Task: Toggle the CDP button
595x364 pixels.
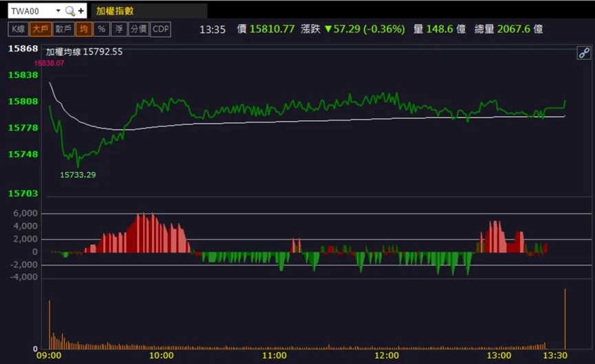Action: point(160,29)
